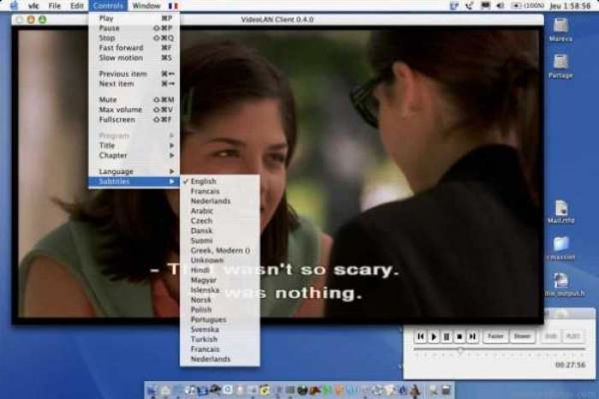The height and width of the screenshot is (399, 599).
Task: Click the French flag input menu icon
Action: click(x=173, y=6)
